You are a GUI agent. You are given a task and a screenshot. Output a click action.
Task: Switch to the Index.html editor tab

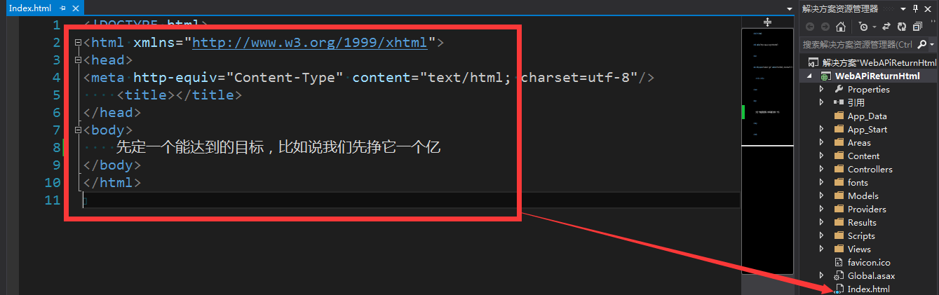pyautogui.click(x=29, y=8)
